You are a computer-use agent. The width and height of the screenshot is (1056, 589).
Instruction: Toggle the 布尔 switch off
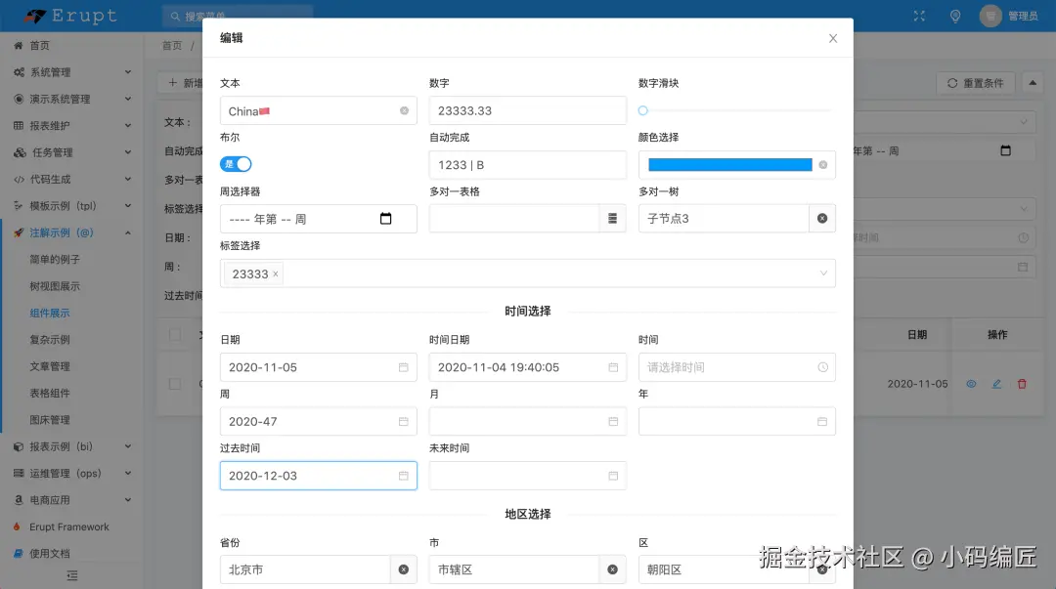coord(236,164)
